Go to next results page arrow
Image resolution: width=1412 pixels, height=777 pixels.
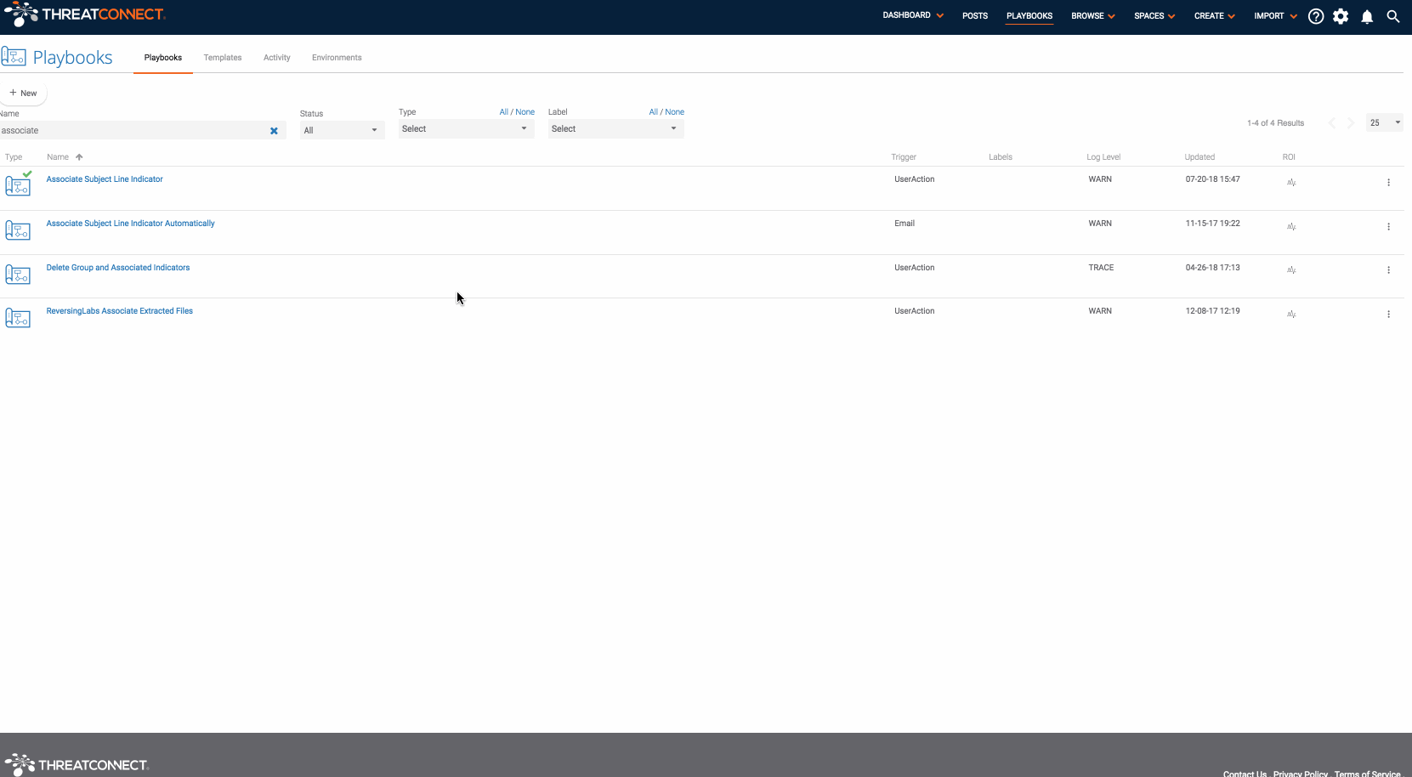click(1351, 123)
